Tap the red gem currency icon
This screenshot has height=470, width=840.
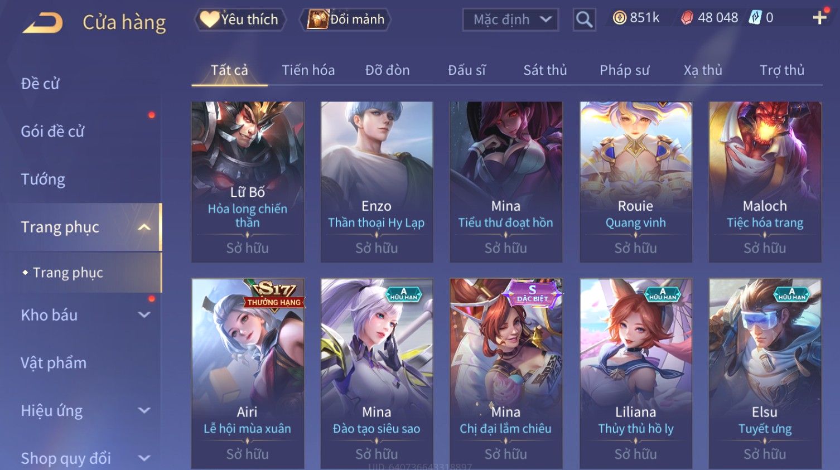coord(687,18)
